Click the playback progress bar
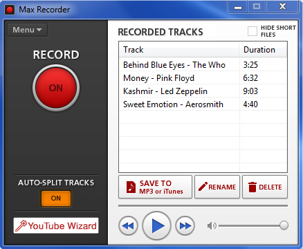 pyautogui.click(x=203, y=205)
